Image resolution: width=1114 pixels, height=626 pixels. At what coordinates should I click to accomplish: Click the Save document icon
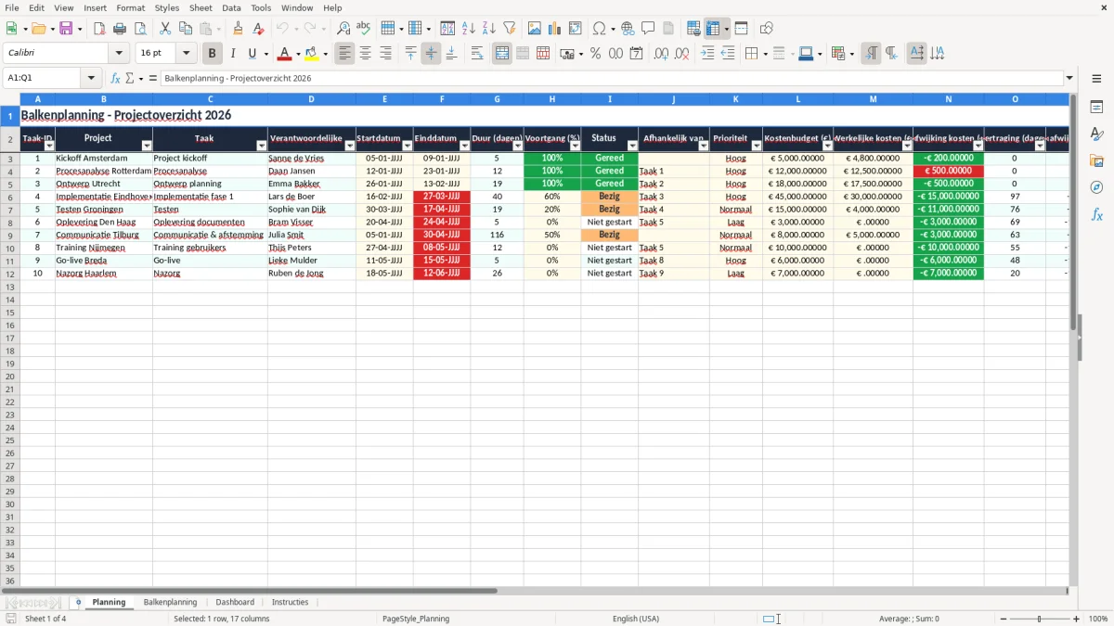[66, 29]
